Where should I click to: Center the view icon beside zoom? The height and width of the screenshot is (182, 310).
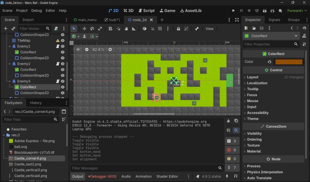[78, 50]
